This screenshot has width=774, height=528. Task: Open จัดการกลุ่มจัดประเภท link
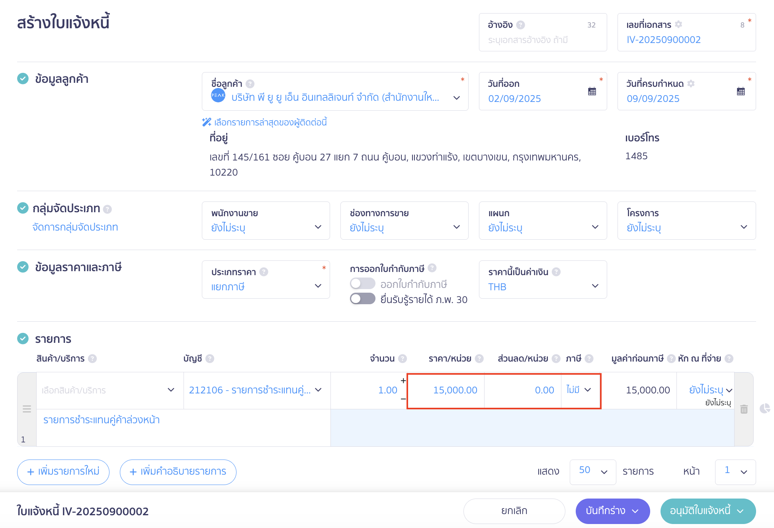(75, 227)
